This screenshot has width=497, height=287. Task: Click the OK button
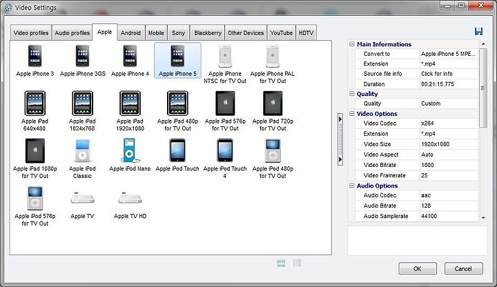pyautogui.click(x=418, y=268)
